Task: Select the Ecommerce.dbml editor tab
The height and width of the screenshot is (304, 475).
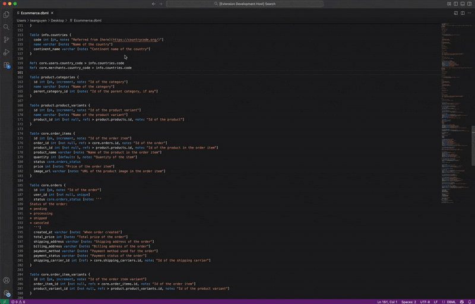Action: pyautogui.click(x=36, y=13)
